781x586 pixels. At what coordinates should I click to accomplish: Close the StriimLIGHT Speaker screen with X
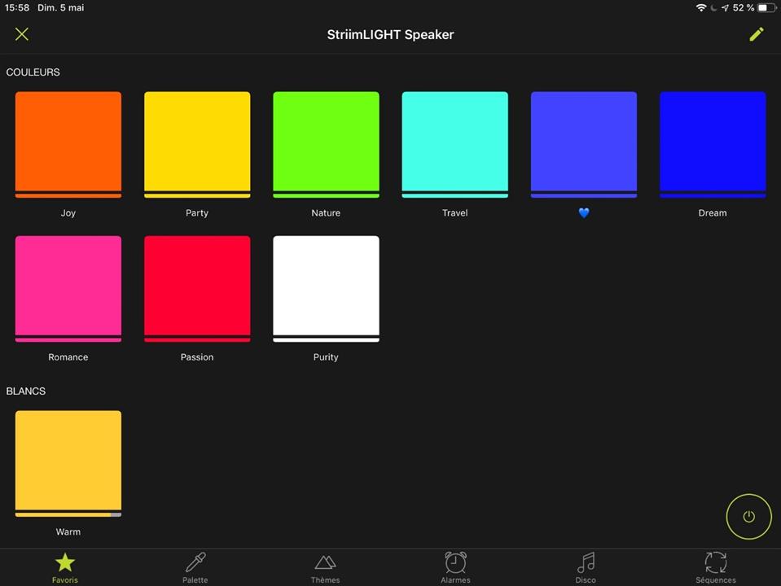click(x=22, y=34)
